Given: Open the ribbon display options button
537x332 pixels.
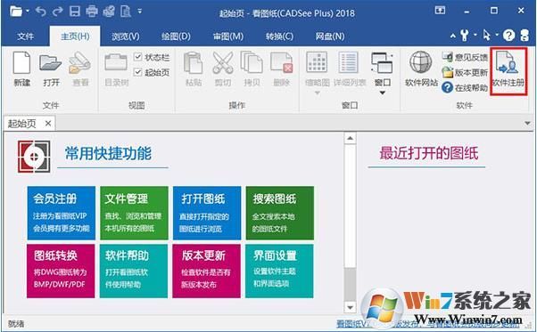Looking at the screenshot, I should (x=440, y=11).
